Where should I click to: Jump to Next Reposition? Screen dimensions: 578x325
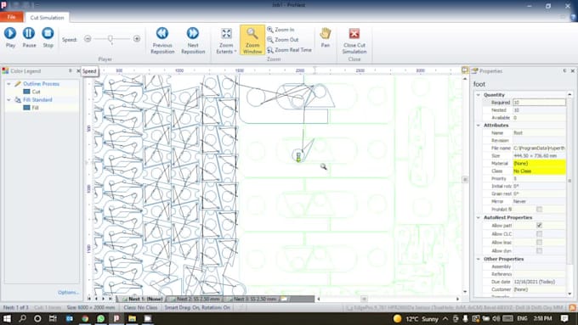193,41
